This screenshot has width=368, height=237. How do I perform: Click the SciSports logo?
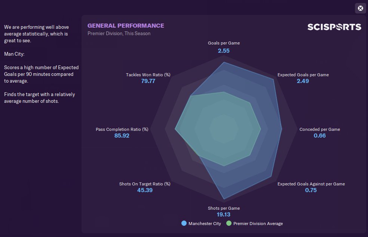point(334,27)
